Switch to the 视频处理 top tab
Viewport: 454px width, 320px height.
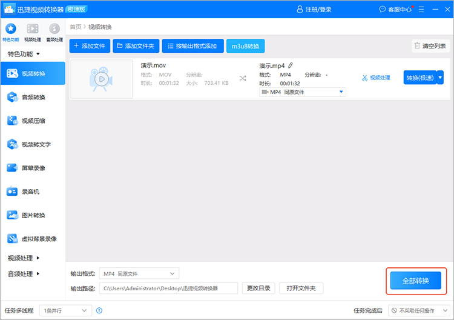pos(33,32)
